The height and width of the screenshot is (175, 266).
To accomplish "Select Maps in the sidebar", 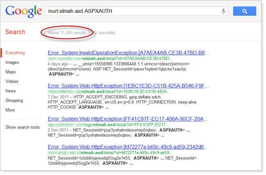I will 11,72.
